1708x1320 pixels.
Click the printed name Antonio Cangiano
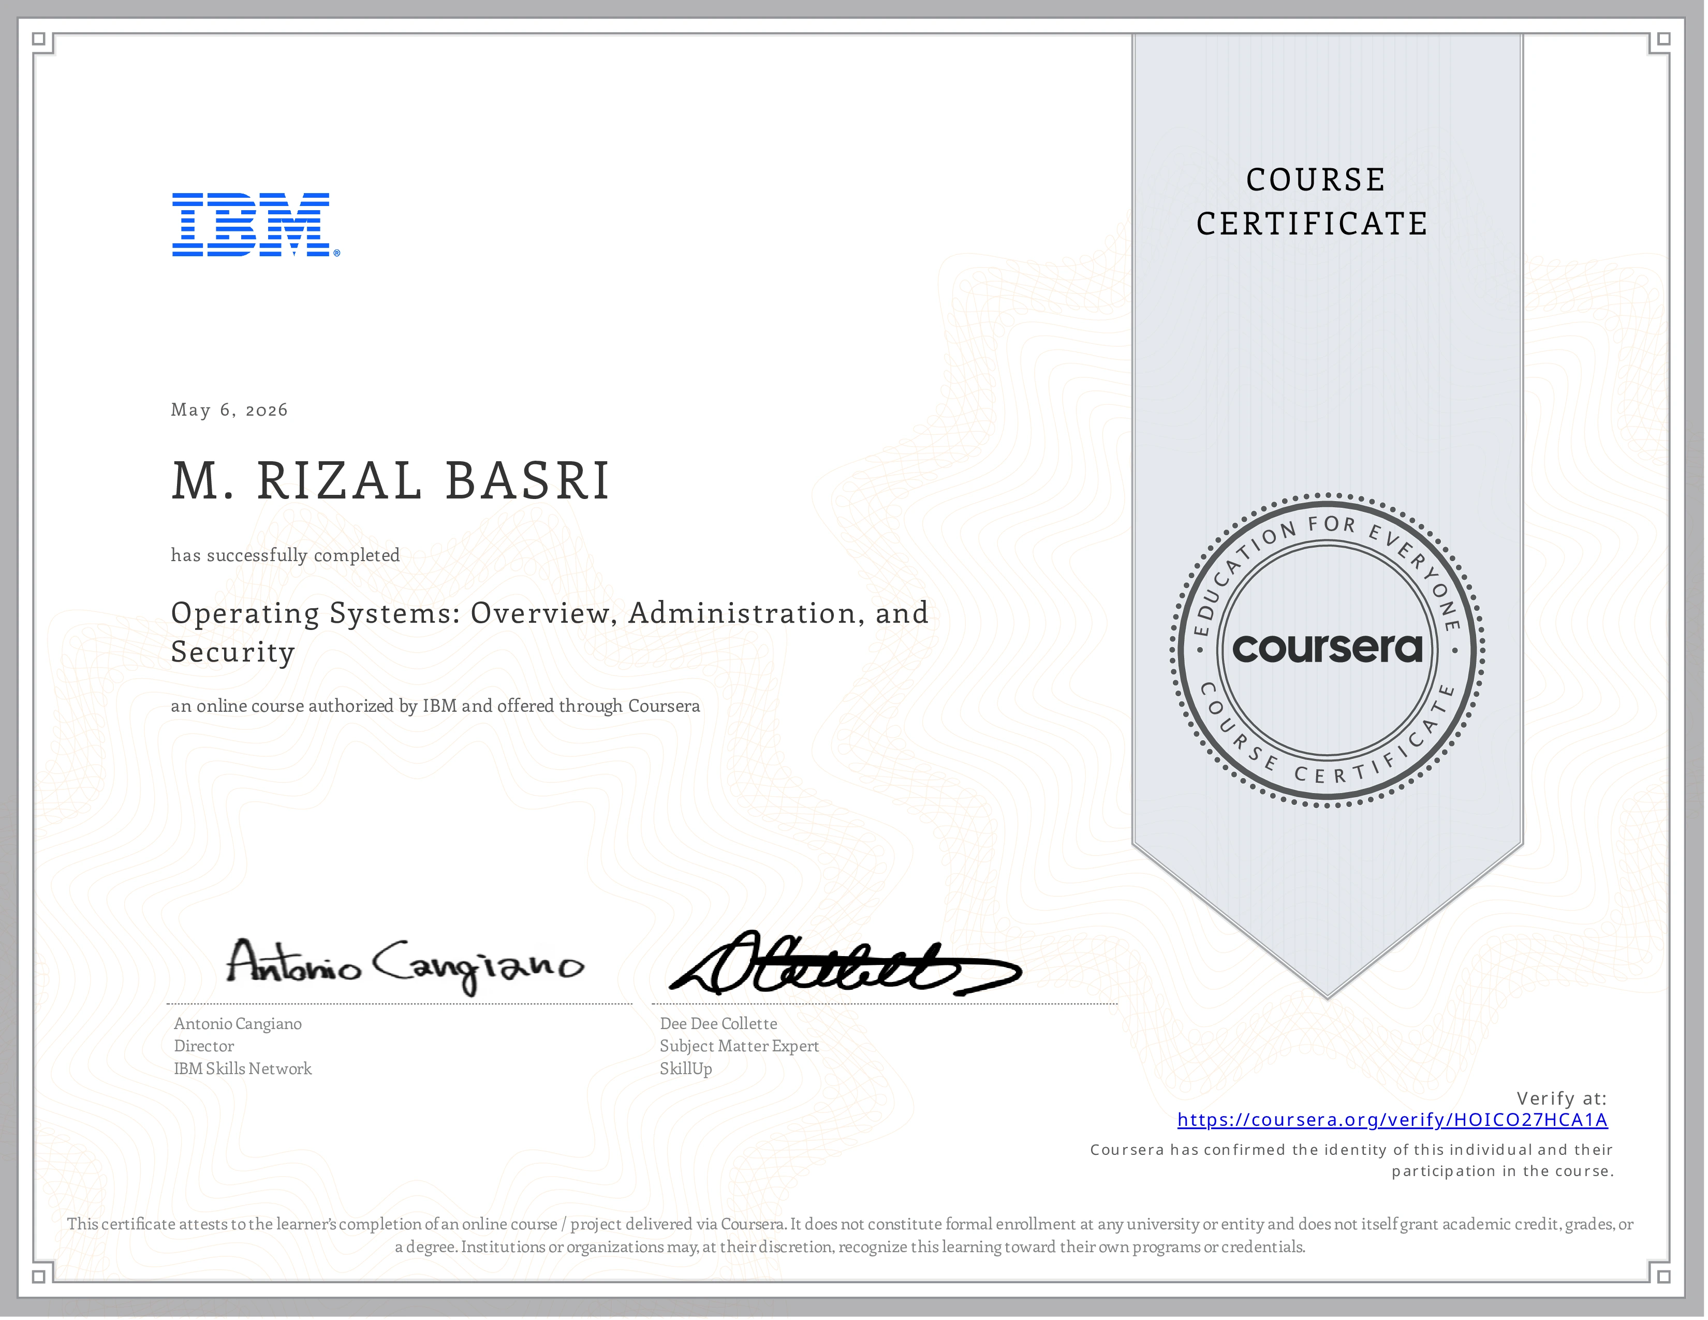click(x=238, y=1023)
